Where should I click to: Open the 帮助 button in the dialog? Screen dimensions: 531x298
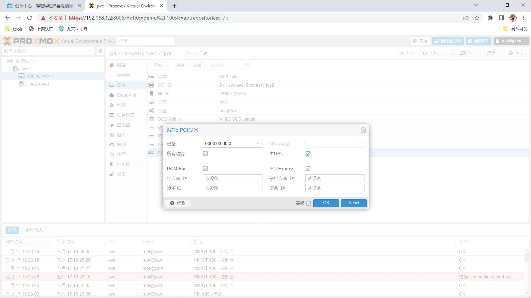178,203
